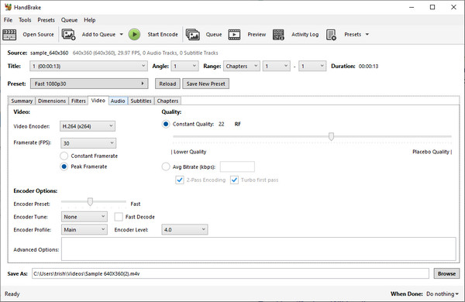Click the Advanced Options text box
Image resolution: width=465 pixels, height=302 pixels.
(259, 249)
